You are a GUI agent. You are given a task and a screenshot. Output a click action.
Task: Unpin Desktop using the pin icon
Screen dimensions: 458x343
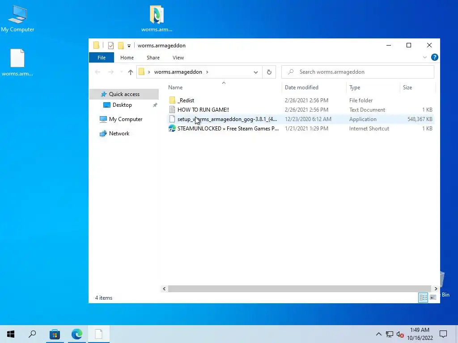click(155, 105)
